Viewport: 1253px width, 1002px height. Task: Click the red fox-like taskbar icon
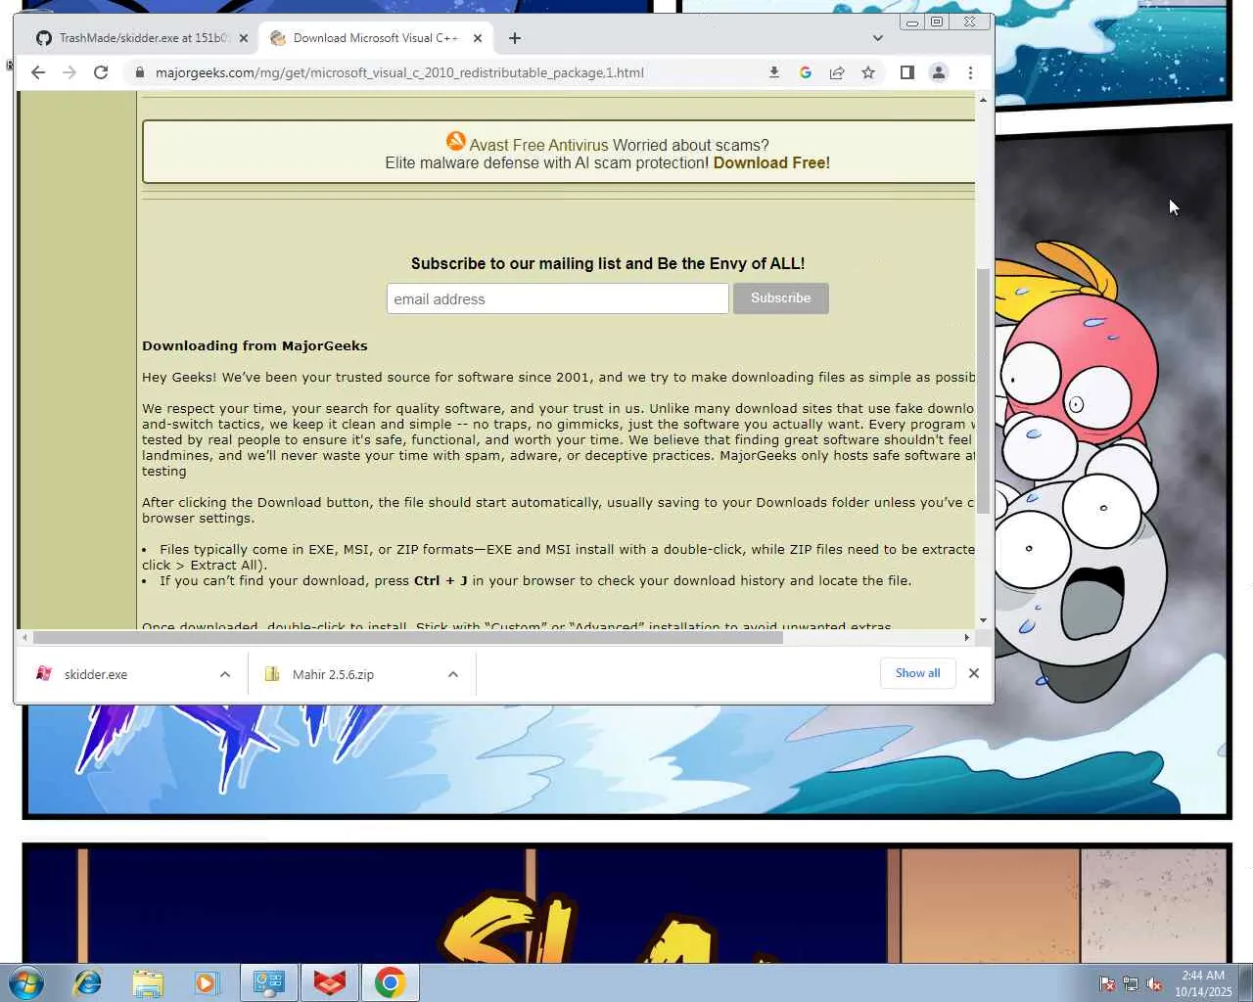[330, 982]
